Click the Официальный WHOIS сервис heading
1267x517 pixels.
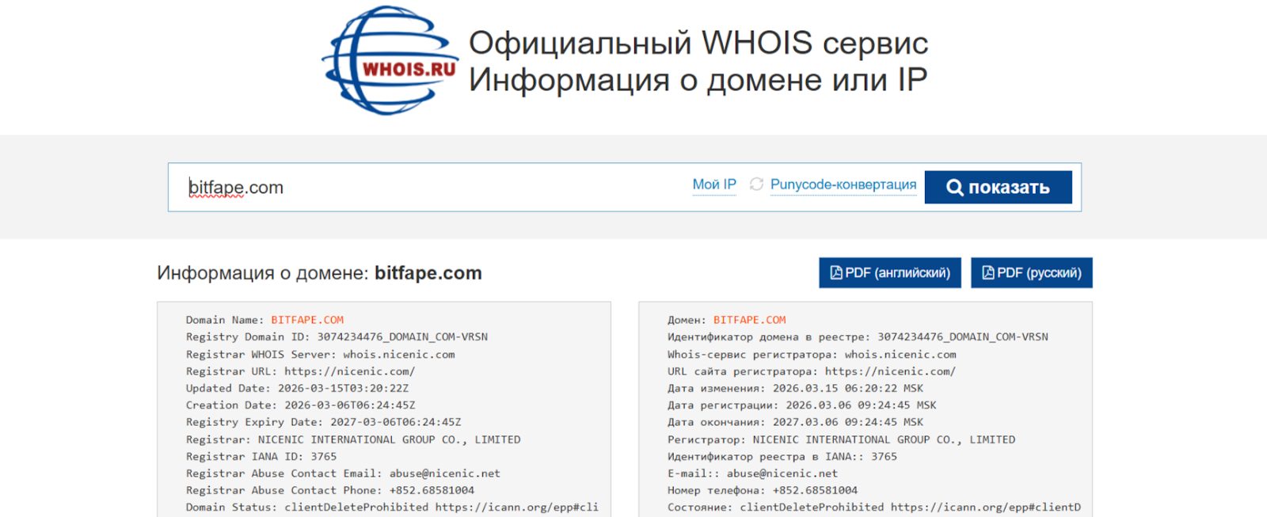[698, 43]
